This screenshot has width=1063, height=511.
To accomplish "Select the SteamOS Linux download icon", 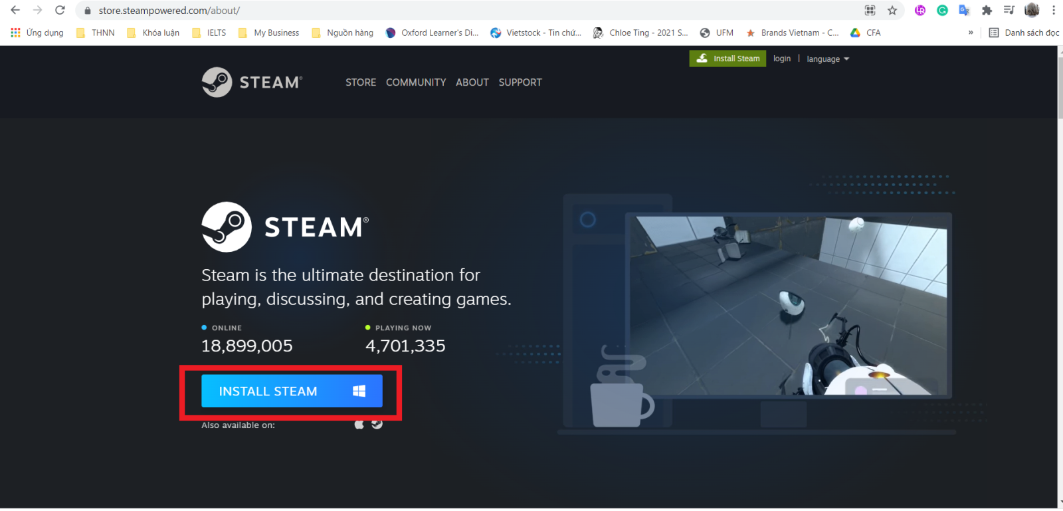I will click(377, 424).
